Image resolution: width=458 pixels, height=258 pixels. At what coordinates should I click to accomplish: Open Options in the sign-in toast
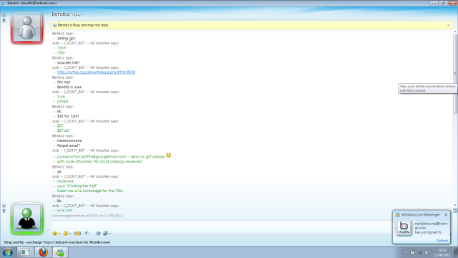(x=442, y=241)
